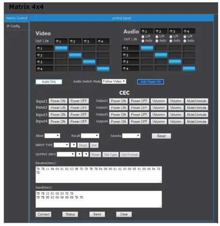Click Input3 Power OFF

coord(78,114)
